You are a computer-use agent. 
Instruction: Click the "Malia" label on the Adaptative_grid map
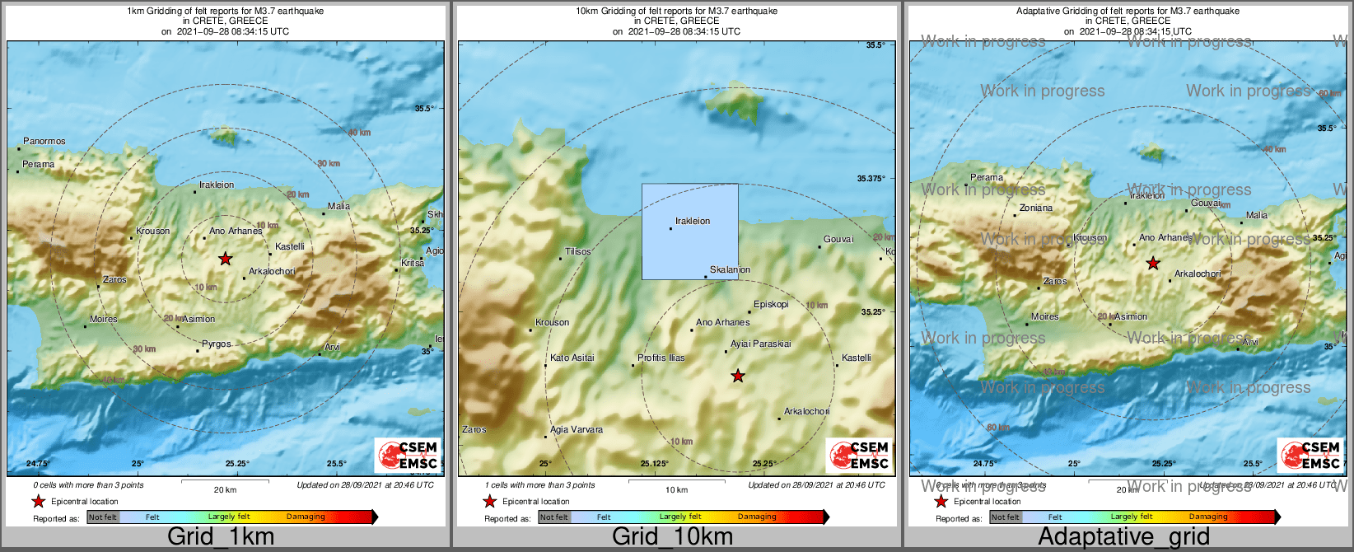coord(1257,215)
